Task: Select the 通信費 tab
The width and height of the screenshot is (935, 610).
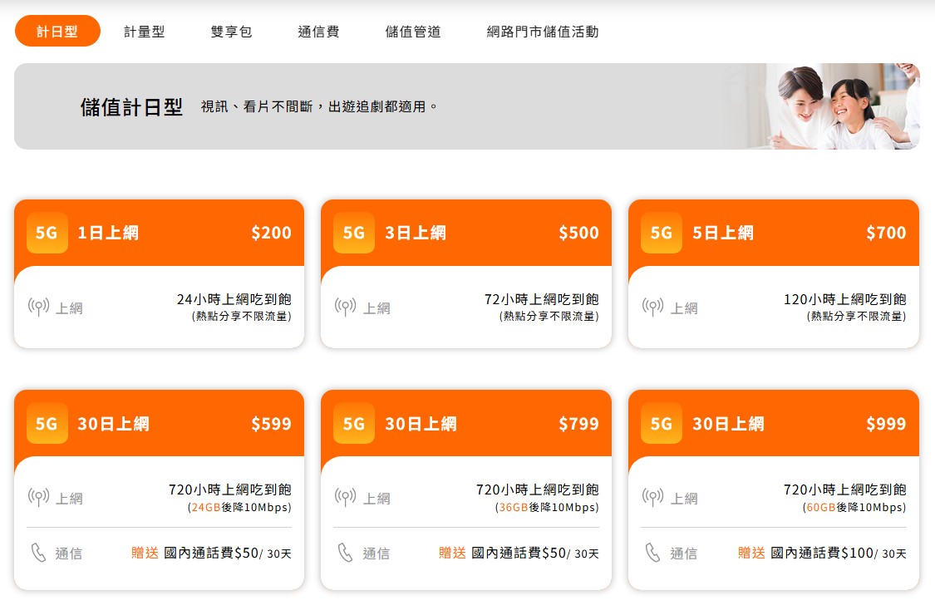Action: click(x=318, y=31)
